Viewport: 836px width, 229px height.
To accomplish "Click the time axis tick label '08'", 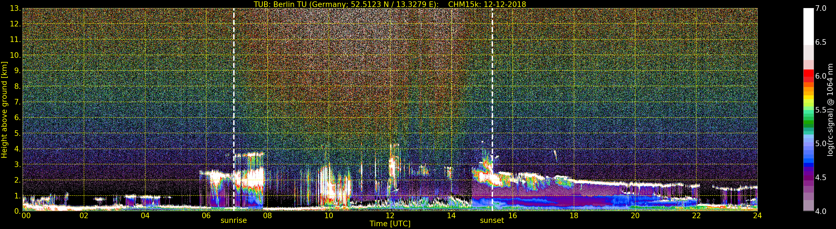I will (267, 215).
